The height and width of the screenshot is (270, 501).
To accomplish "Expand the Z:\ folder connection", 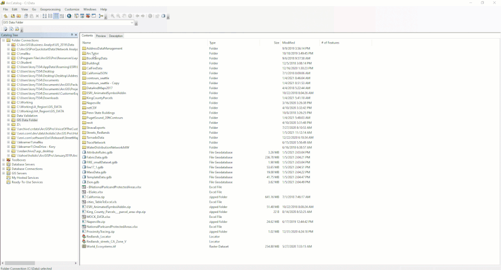I will pos(9,124).
